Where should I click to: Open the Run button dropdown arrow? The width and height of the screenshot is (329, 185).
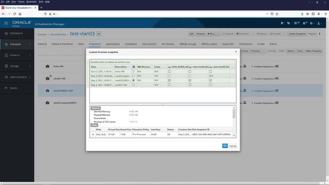coord(218,34)
